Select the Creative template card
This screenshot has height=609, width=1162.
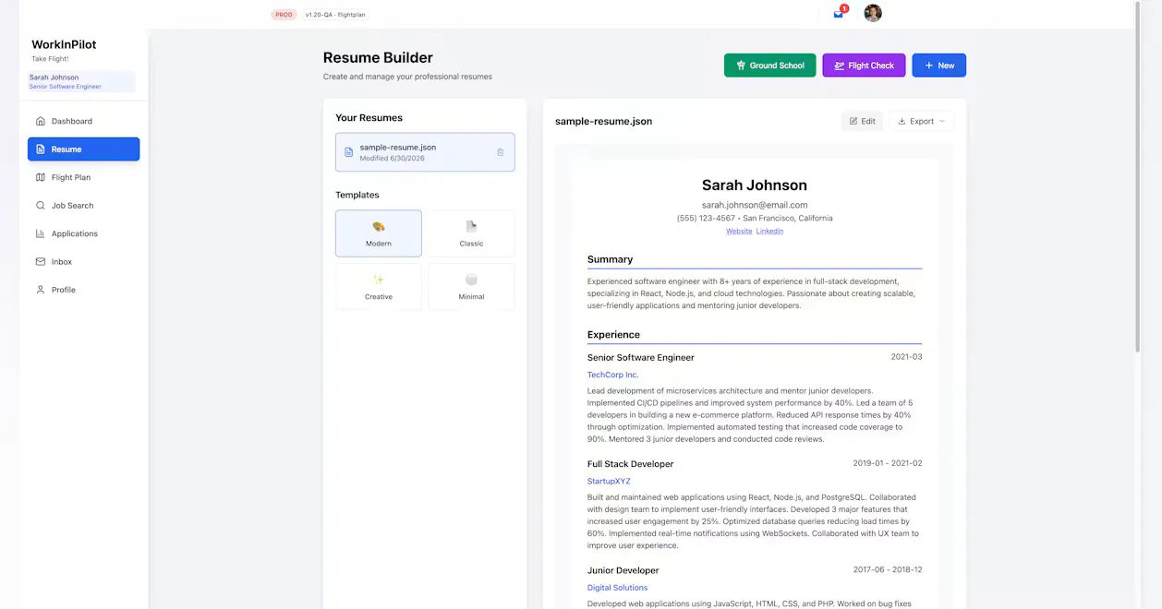pyautogui.click(x=379, y=286)
